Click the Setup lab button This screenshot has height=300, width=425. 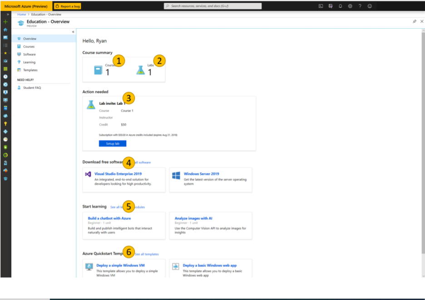tap(113, 144)
